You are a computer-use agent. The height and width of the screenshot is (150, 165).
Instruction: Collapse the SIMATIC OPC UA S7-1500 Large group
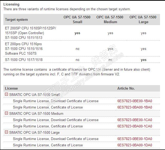[7, 132]
